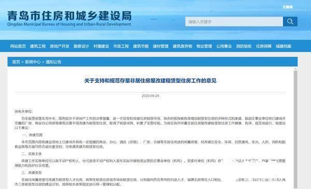Click the heading 三、改建类型
Image resolution: width=311 pixels, height=189 pixels.
(x=32, y=172)
